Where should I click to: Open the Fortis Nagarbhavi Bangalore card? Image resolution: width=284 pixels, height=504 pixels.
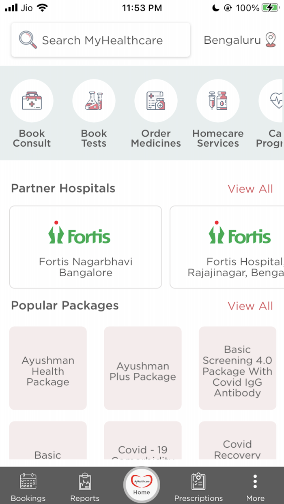tap(85, 247)
